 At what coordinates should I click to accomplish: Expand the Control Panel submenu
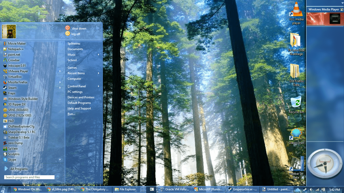point(98,86)
